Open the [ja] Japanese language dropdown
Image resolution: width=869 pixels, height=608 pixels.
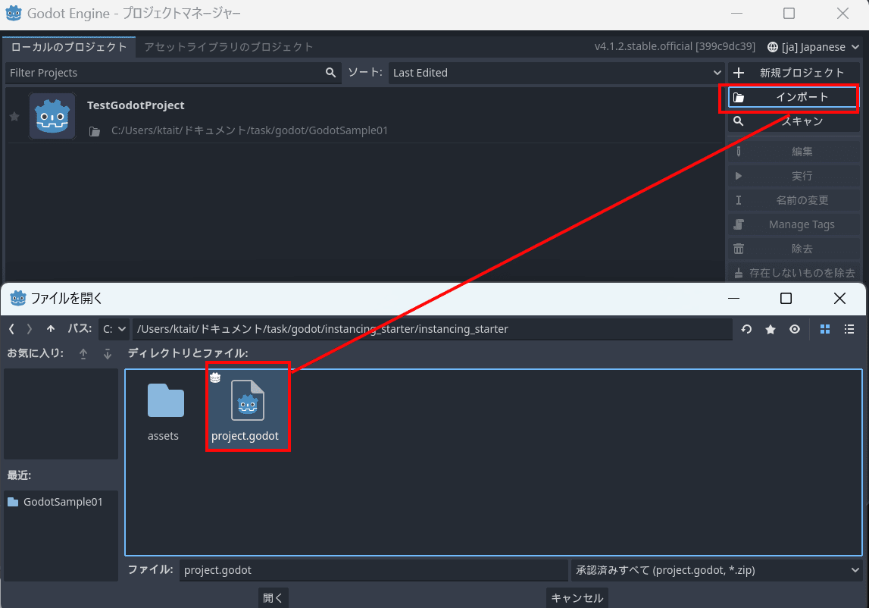813,47
